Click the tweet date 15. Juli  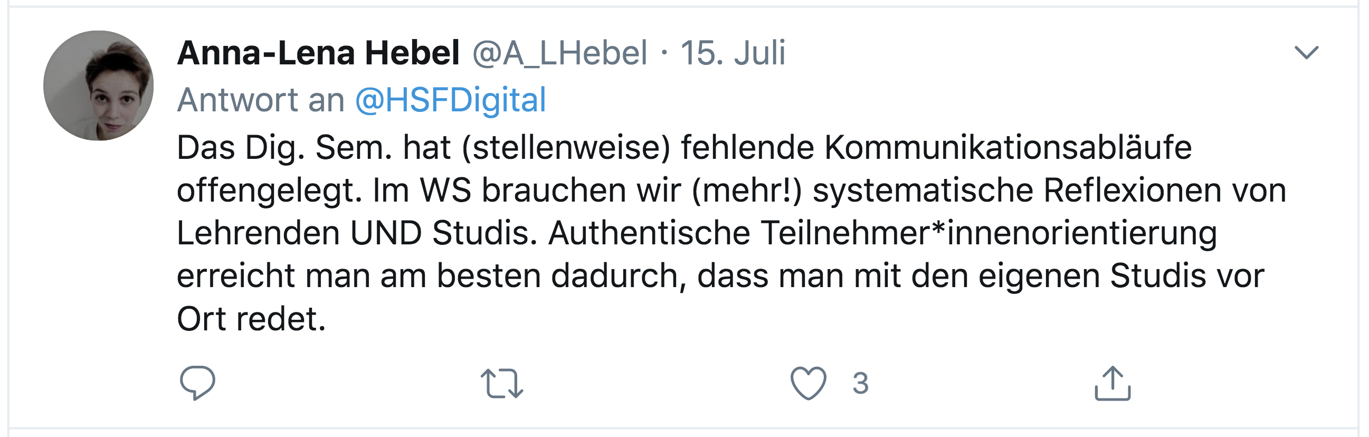[x=733, y=53]
